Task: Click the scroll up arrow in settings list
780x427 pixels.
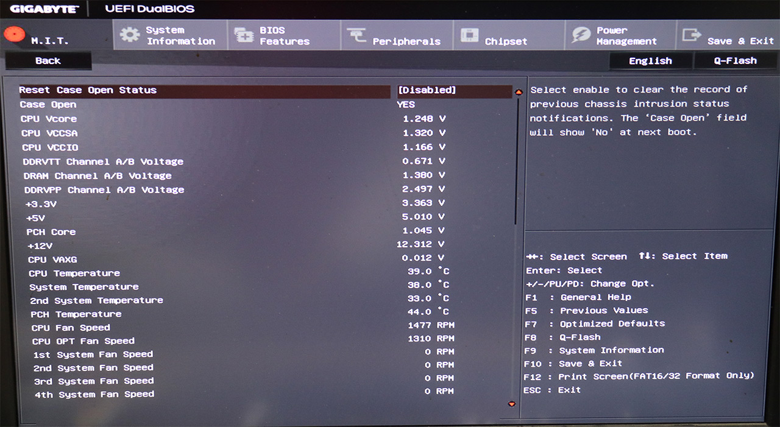Action: tap(519, 93)
